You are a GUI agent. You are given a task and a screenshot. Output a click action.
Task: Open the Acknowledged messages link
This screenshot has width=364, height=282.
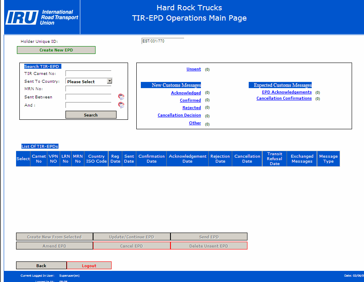186,93
